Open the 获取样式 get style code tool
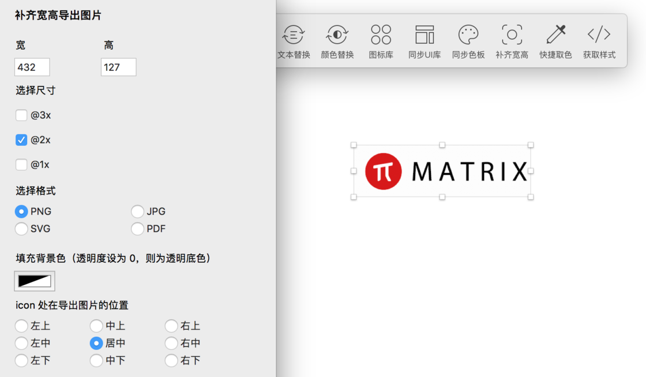 point(599,42)
